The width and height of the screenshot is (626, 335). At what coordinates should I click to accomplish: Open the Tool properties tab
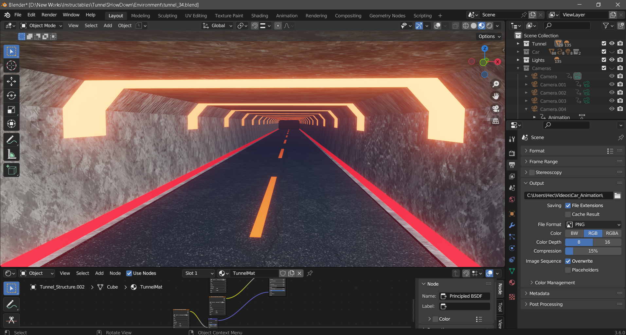coord(512,139)
